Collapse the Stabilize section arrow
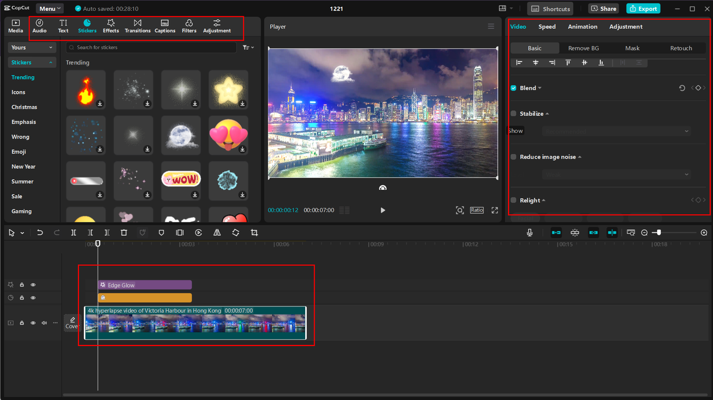This screenshot has width=713, height=400. [x=547, y=113]
